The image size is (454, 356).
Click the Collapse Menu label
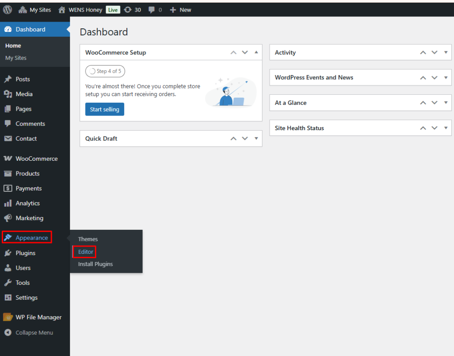click(x=34, y=333)
